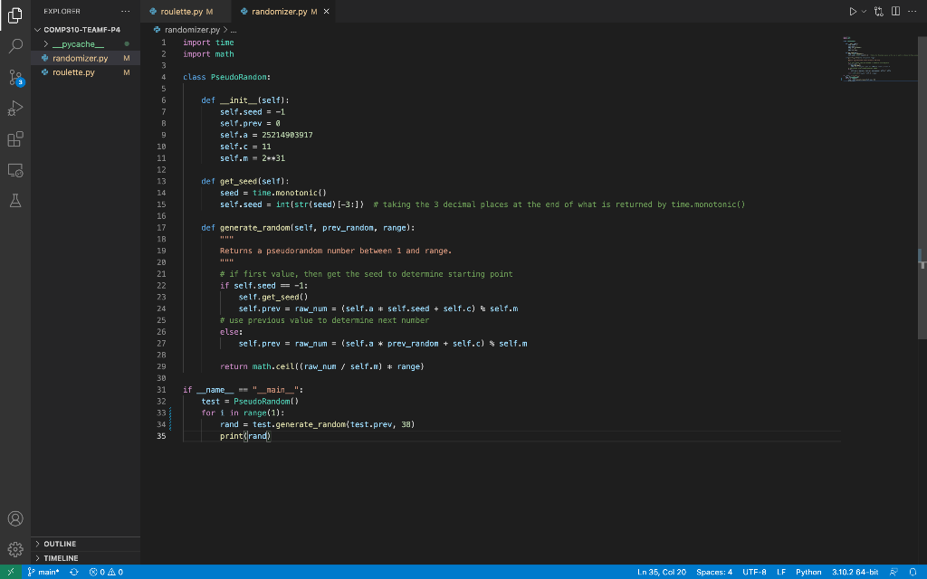Image resolution: width=927 pixels, height=579 pixels.
Task: Open the Source Control view
Action: (x=15, y=78)
